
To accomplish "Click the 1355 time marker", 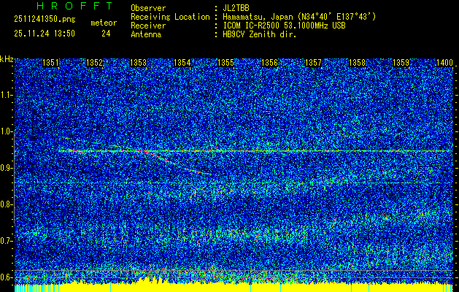I will tap(225, 64).
